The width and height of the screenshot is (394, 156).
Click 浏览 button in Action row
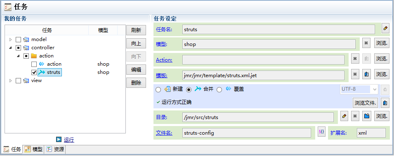381,59
